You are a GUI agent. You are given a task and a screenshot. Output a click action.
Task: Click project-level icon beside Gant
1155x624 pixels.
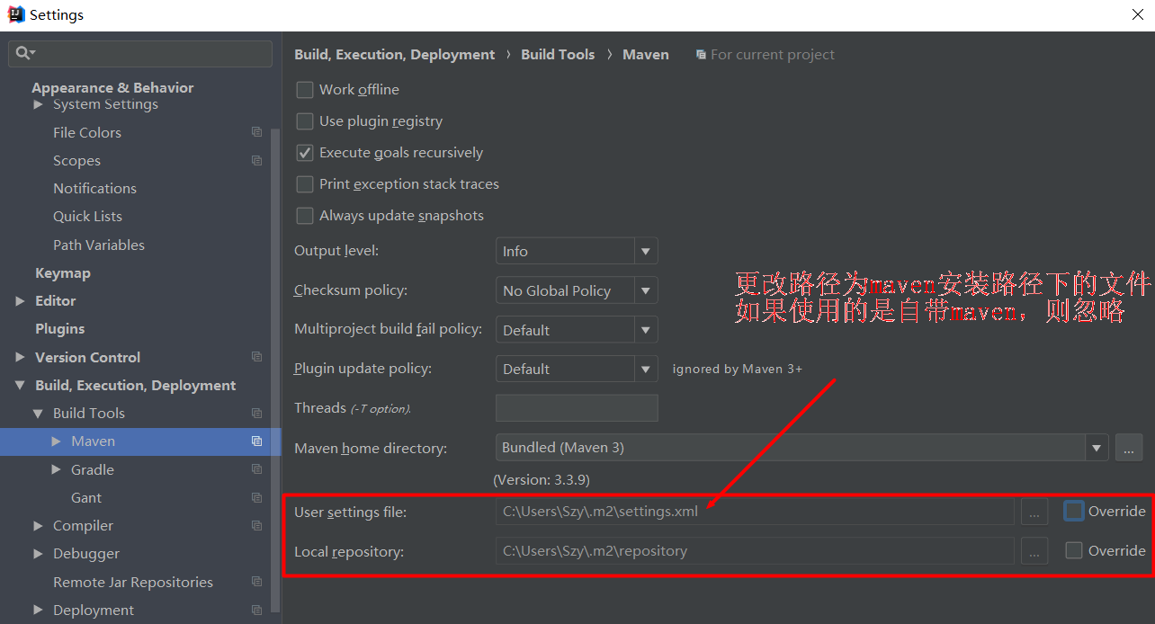(257, 497)
